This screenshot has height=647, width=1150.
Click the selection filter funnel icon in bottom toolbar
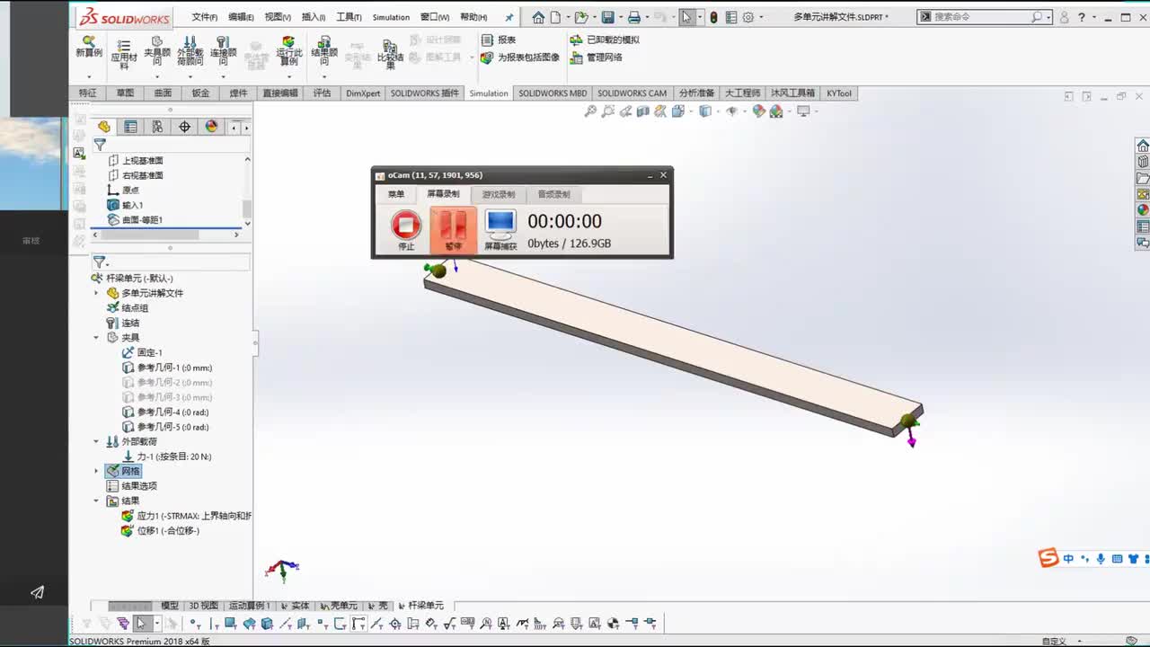(x=123, y=624)
